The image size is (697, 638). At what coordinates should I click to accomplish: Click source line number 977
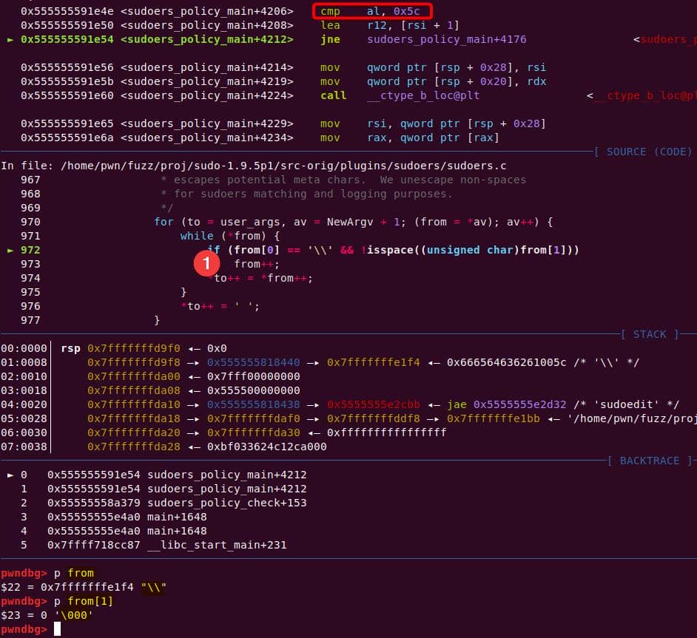(x=30, y=321)
